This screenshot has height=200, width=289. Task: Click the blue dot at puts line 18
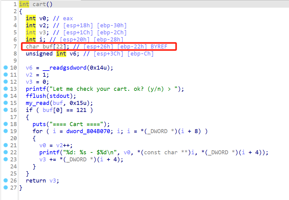point(5,124)
